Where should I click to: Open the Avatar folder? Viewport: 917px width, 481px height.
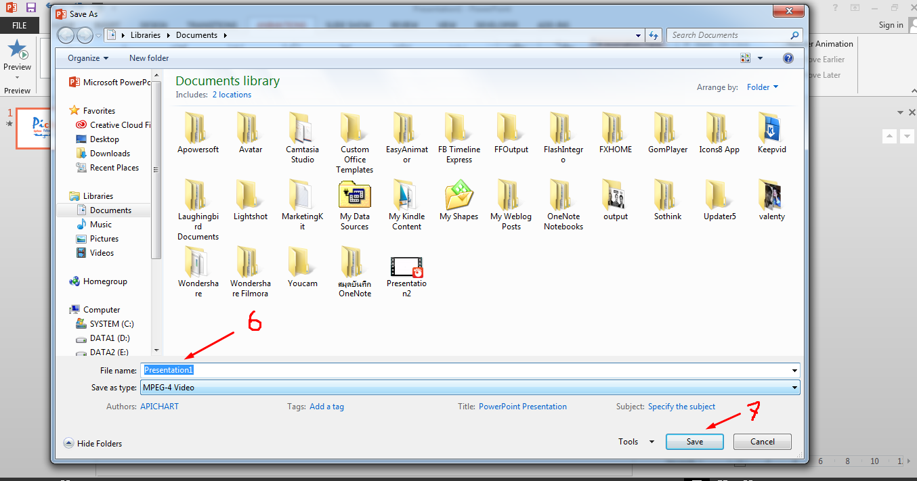tap(250, 134)
